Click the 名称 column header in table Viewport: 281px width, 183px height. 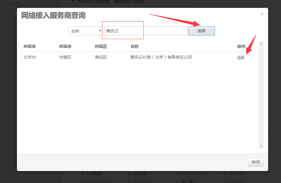[x=134, y=47]
